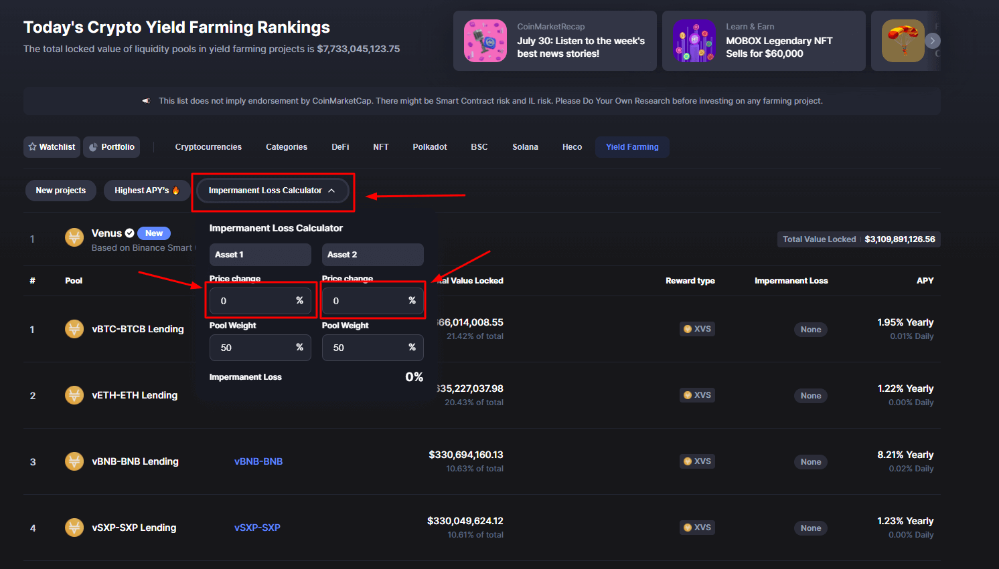Switch to the NFT tab
The width and height of the screenshot is (999, 569).
tap(381, 147)
